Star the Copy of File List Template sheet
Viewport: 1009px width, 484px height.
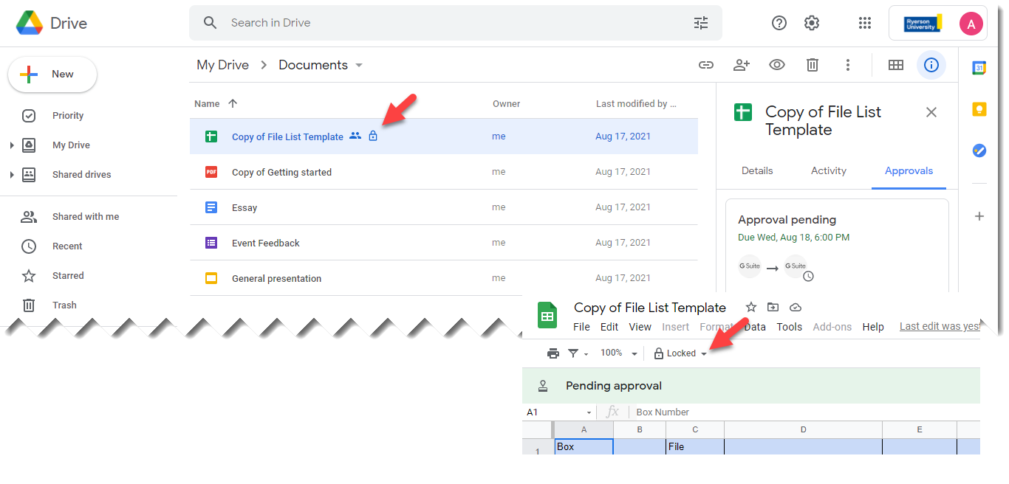(750, 308)
